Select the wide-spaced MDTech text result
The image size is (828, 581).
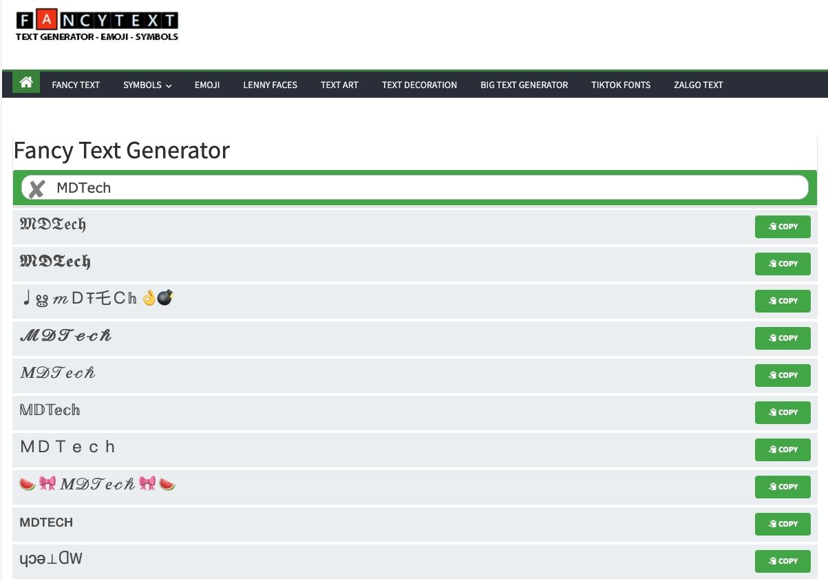pos(68,447)
